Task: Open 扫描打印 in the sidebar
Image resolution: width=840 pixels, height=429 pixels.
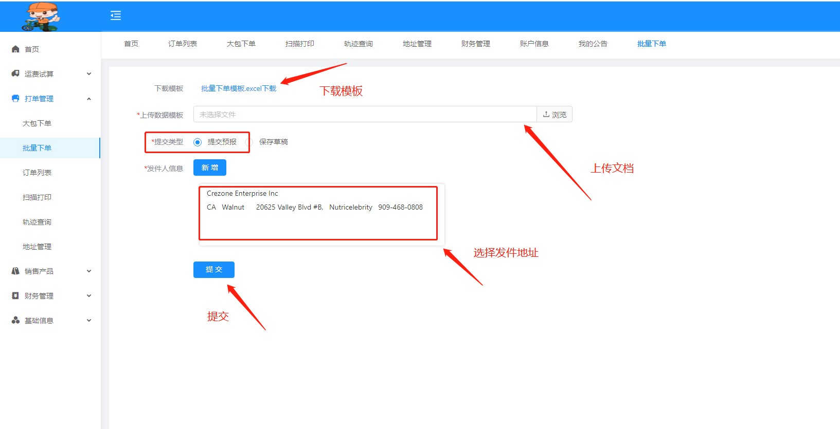Action: pos(37,197)
